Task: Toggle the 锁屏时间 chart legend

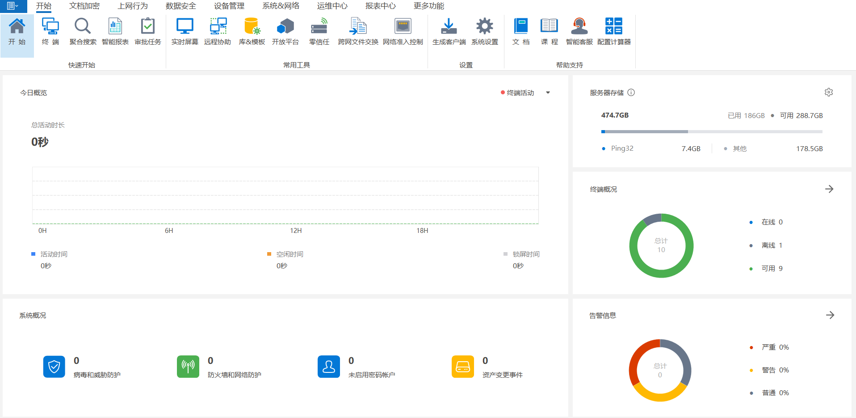Action: click(x=525, y=254)
